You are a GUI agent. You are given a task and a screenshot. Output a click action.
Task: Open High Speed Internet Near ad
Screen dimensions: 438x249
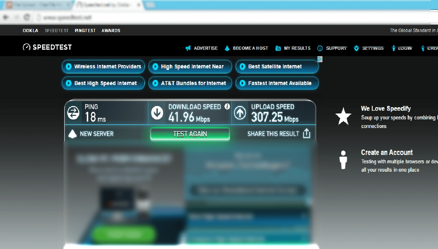[190, 66]
